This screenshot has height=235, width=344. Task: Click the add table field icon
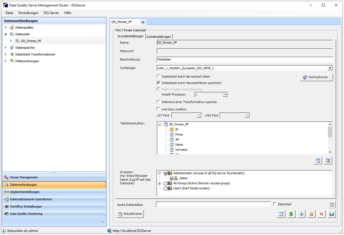pos(318,161)
